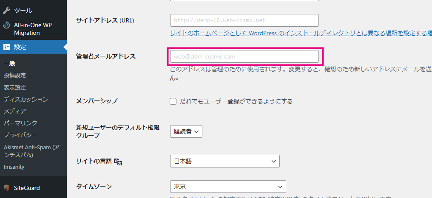
Task: Click the 管理者メールアドレス input field
Action: tap(244, 56)
